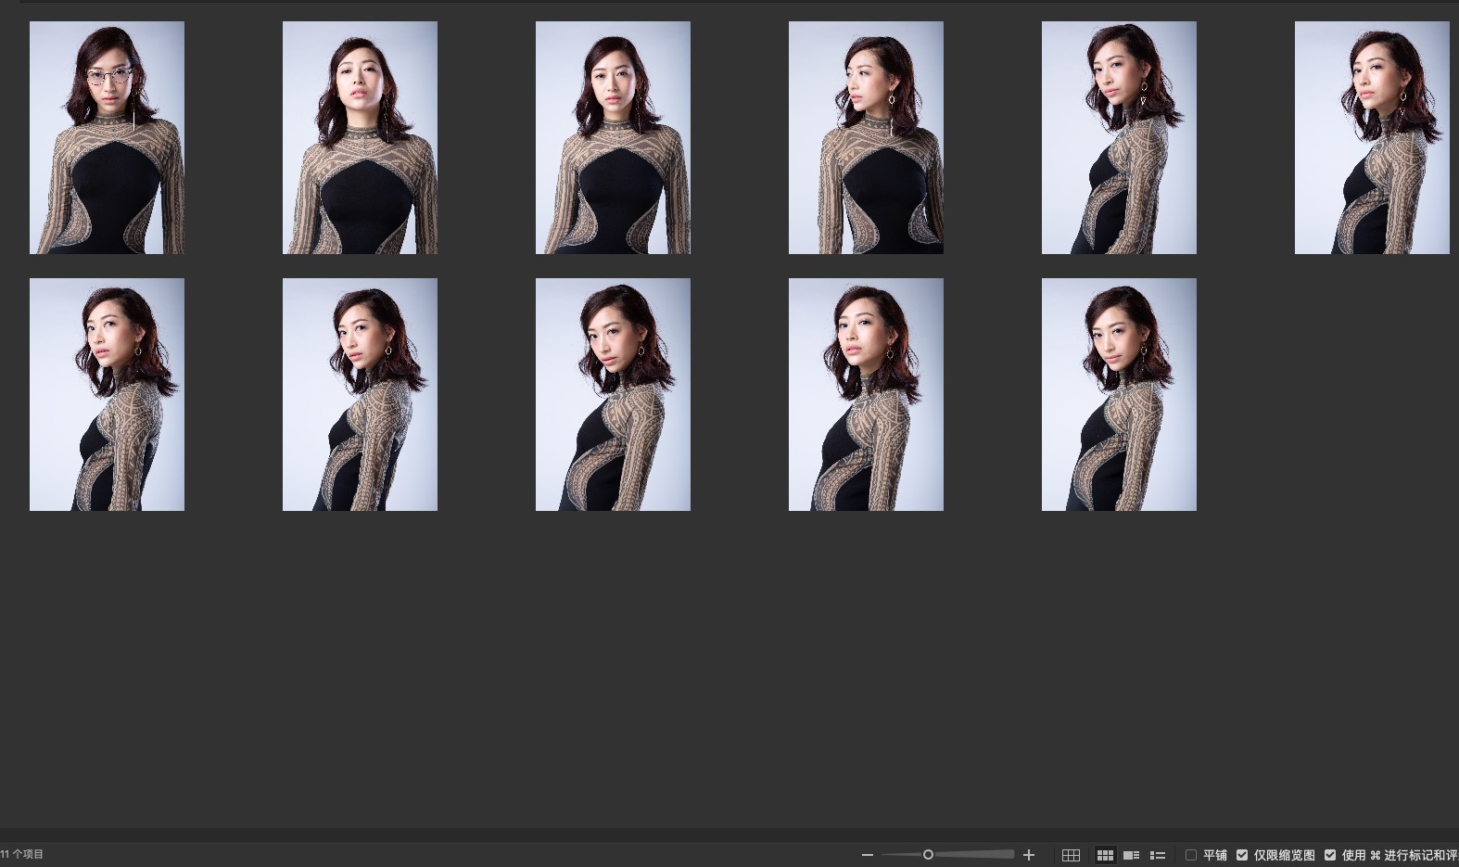Select the last thumbnail in the bottom row

pos(1119,394)
